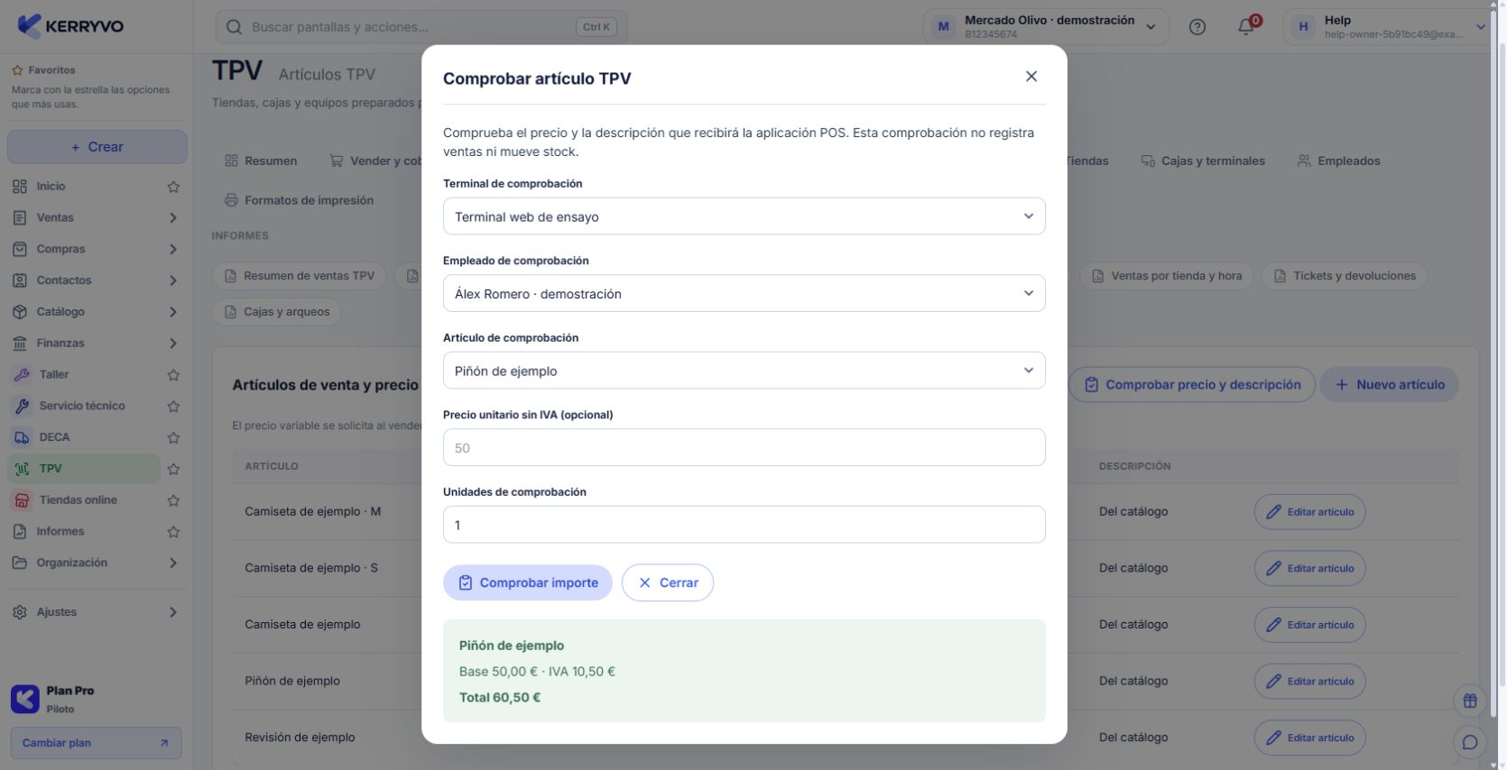1507x770 pixels.
Task: Expand the Ajustes sidebar section
Action: [173, 612]
